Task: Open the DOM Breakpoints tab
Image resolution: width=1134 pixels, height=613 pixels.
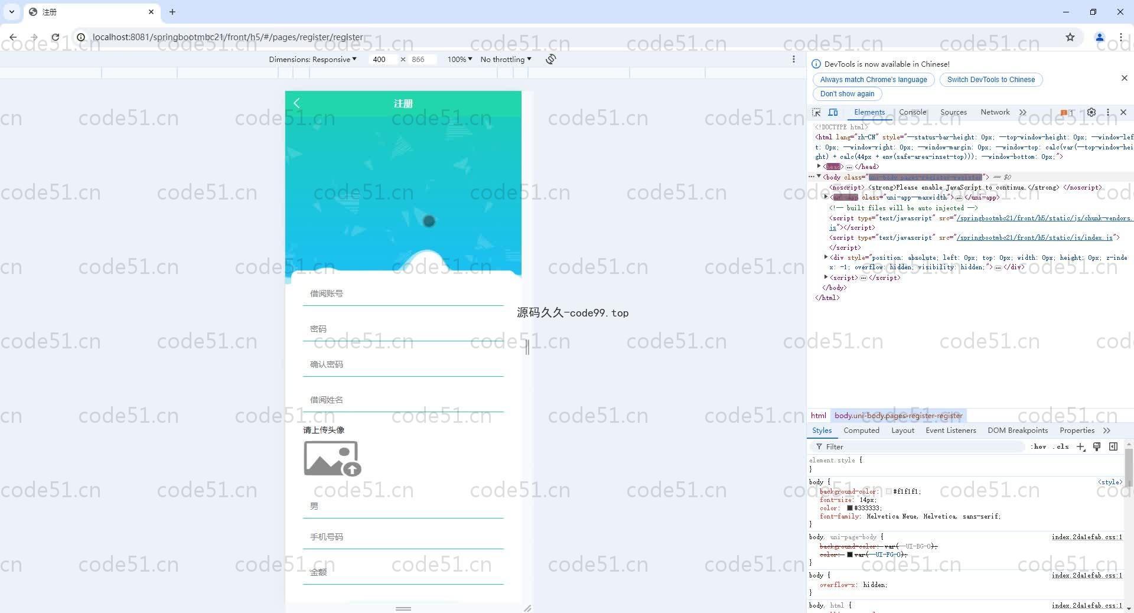Action: pos(1018,431)
